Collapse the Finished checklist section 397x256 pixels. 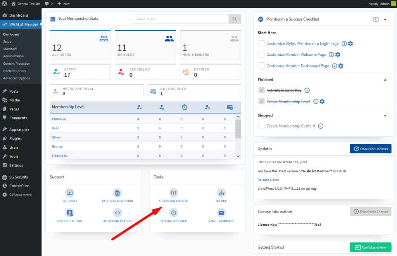(x=385, y=80)
